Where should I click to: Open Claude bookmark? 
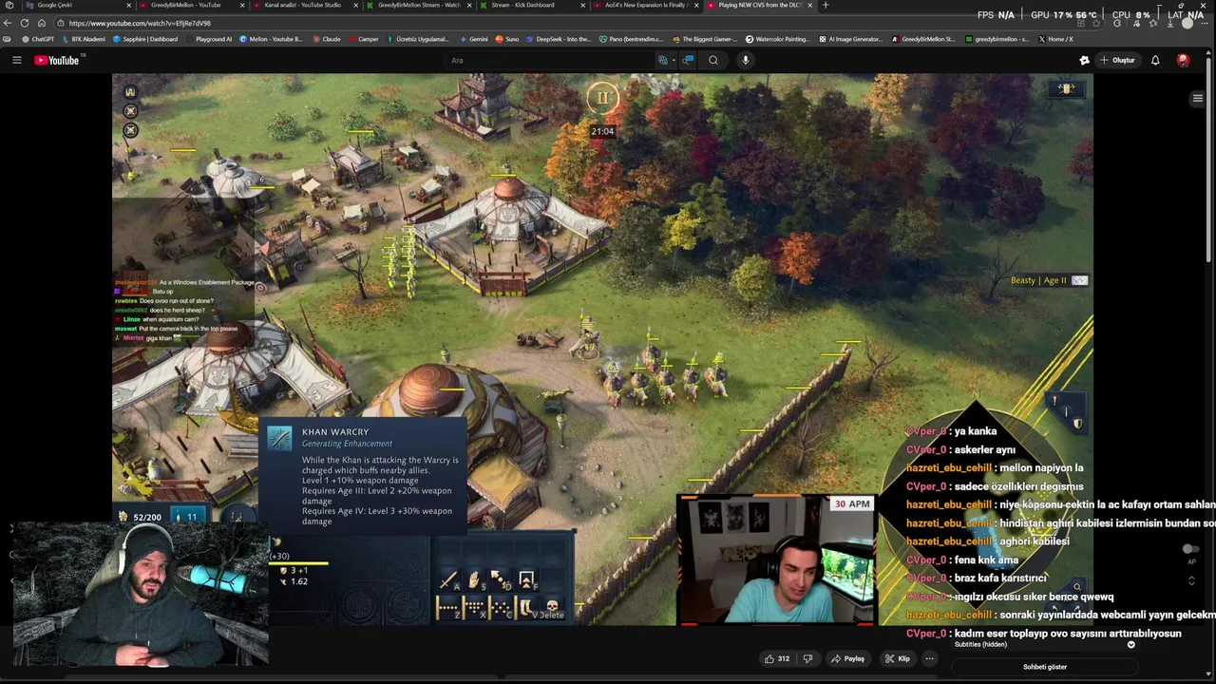pos(326,39)
